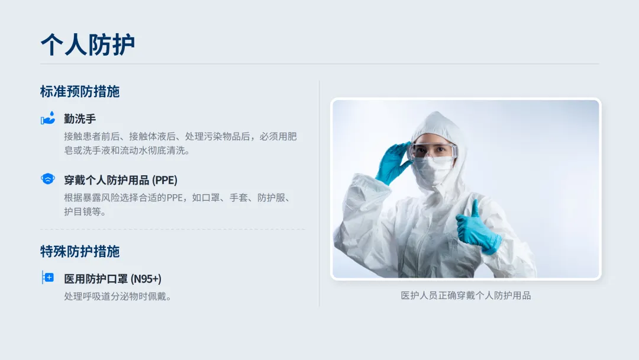Click the safety goggles in the photo
Screen dimensions: 639x360
point(432,151)
